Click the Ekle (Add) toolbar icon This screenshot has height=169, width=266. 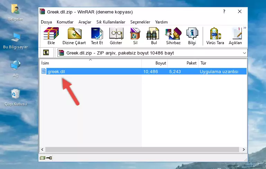(x=51, y=36)
